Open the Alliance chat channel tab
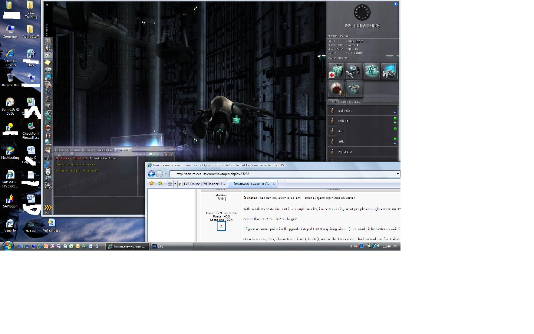The height and width of the screenshot is (334, 534). click(76, 150)
